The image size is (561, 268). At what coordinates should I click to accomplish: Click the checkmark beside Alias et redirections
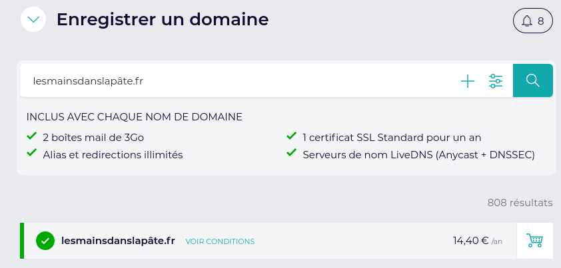[31, 153]
